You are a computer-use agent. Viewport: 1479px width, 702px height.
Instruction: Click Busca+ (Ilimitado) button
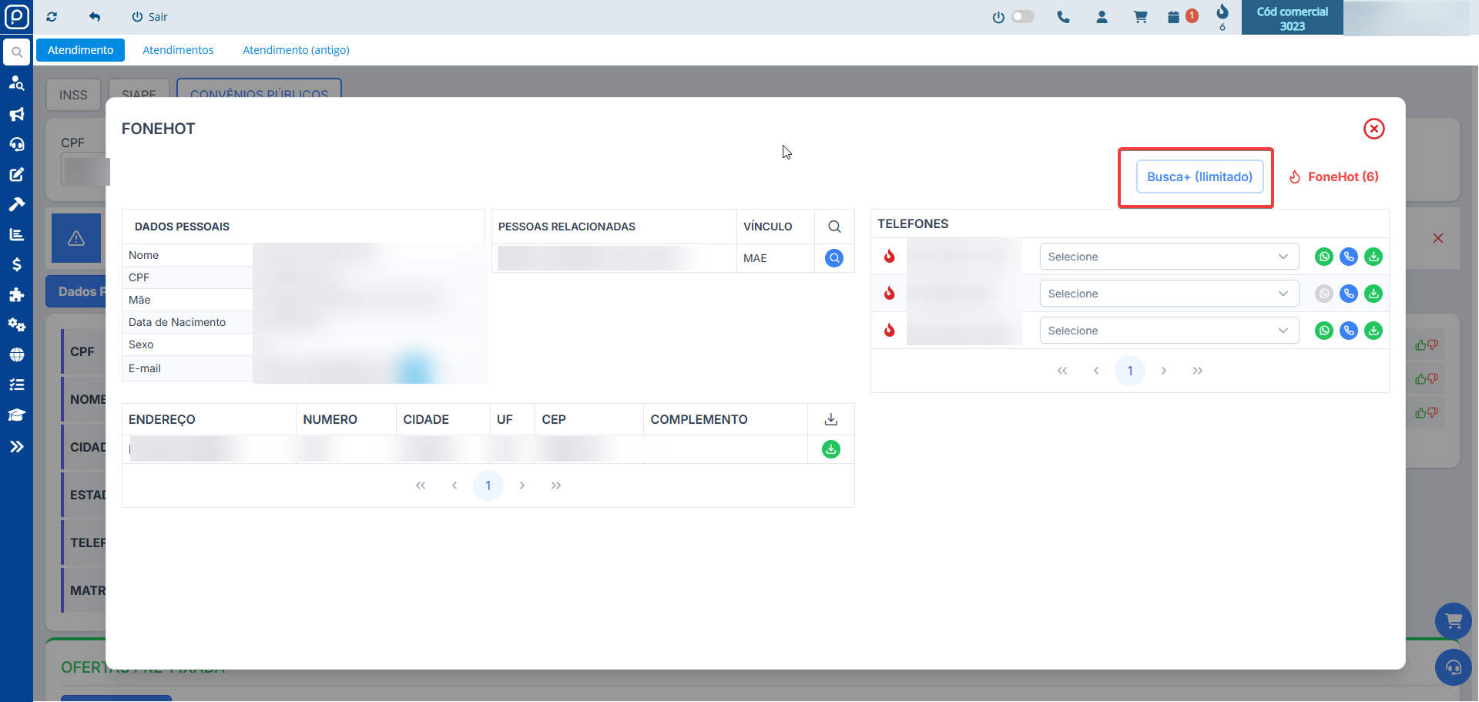pyautogui.click(x=1199, y=176)
